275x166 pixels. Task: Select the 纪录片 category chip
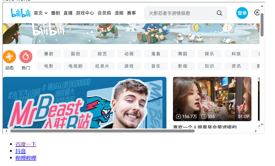102,66
